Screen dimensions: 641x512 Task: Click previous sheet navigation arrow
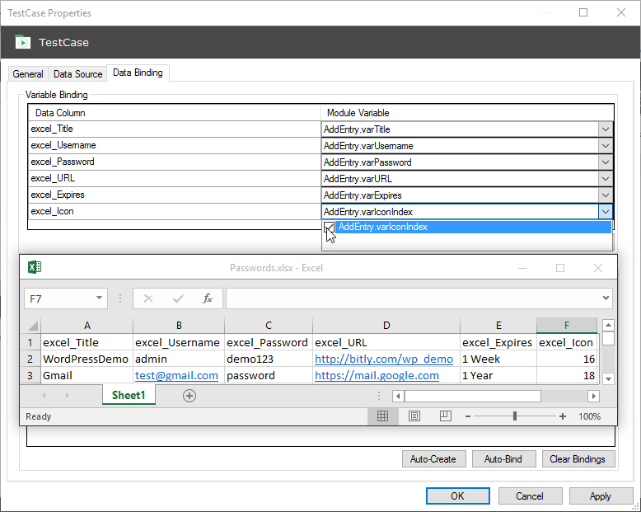(44, 396)
